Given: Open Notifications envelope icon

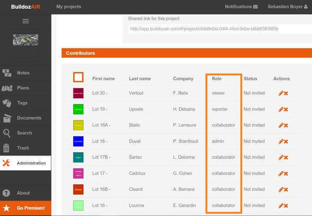Looking at the screenshot, I should click(x=255, y=7).
